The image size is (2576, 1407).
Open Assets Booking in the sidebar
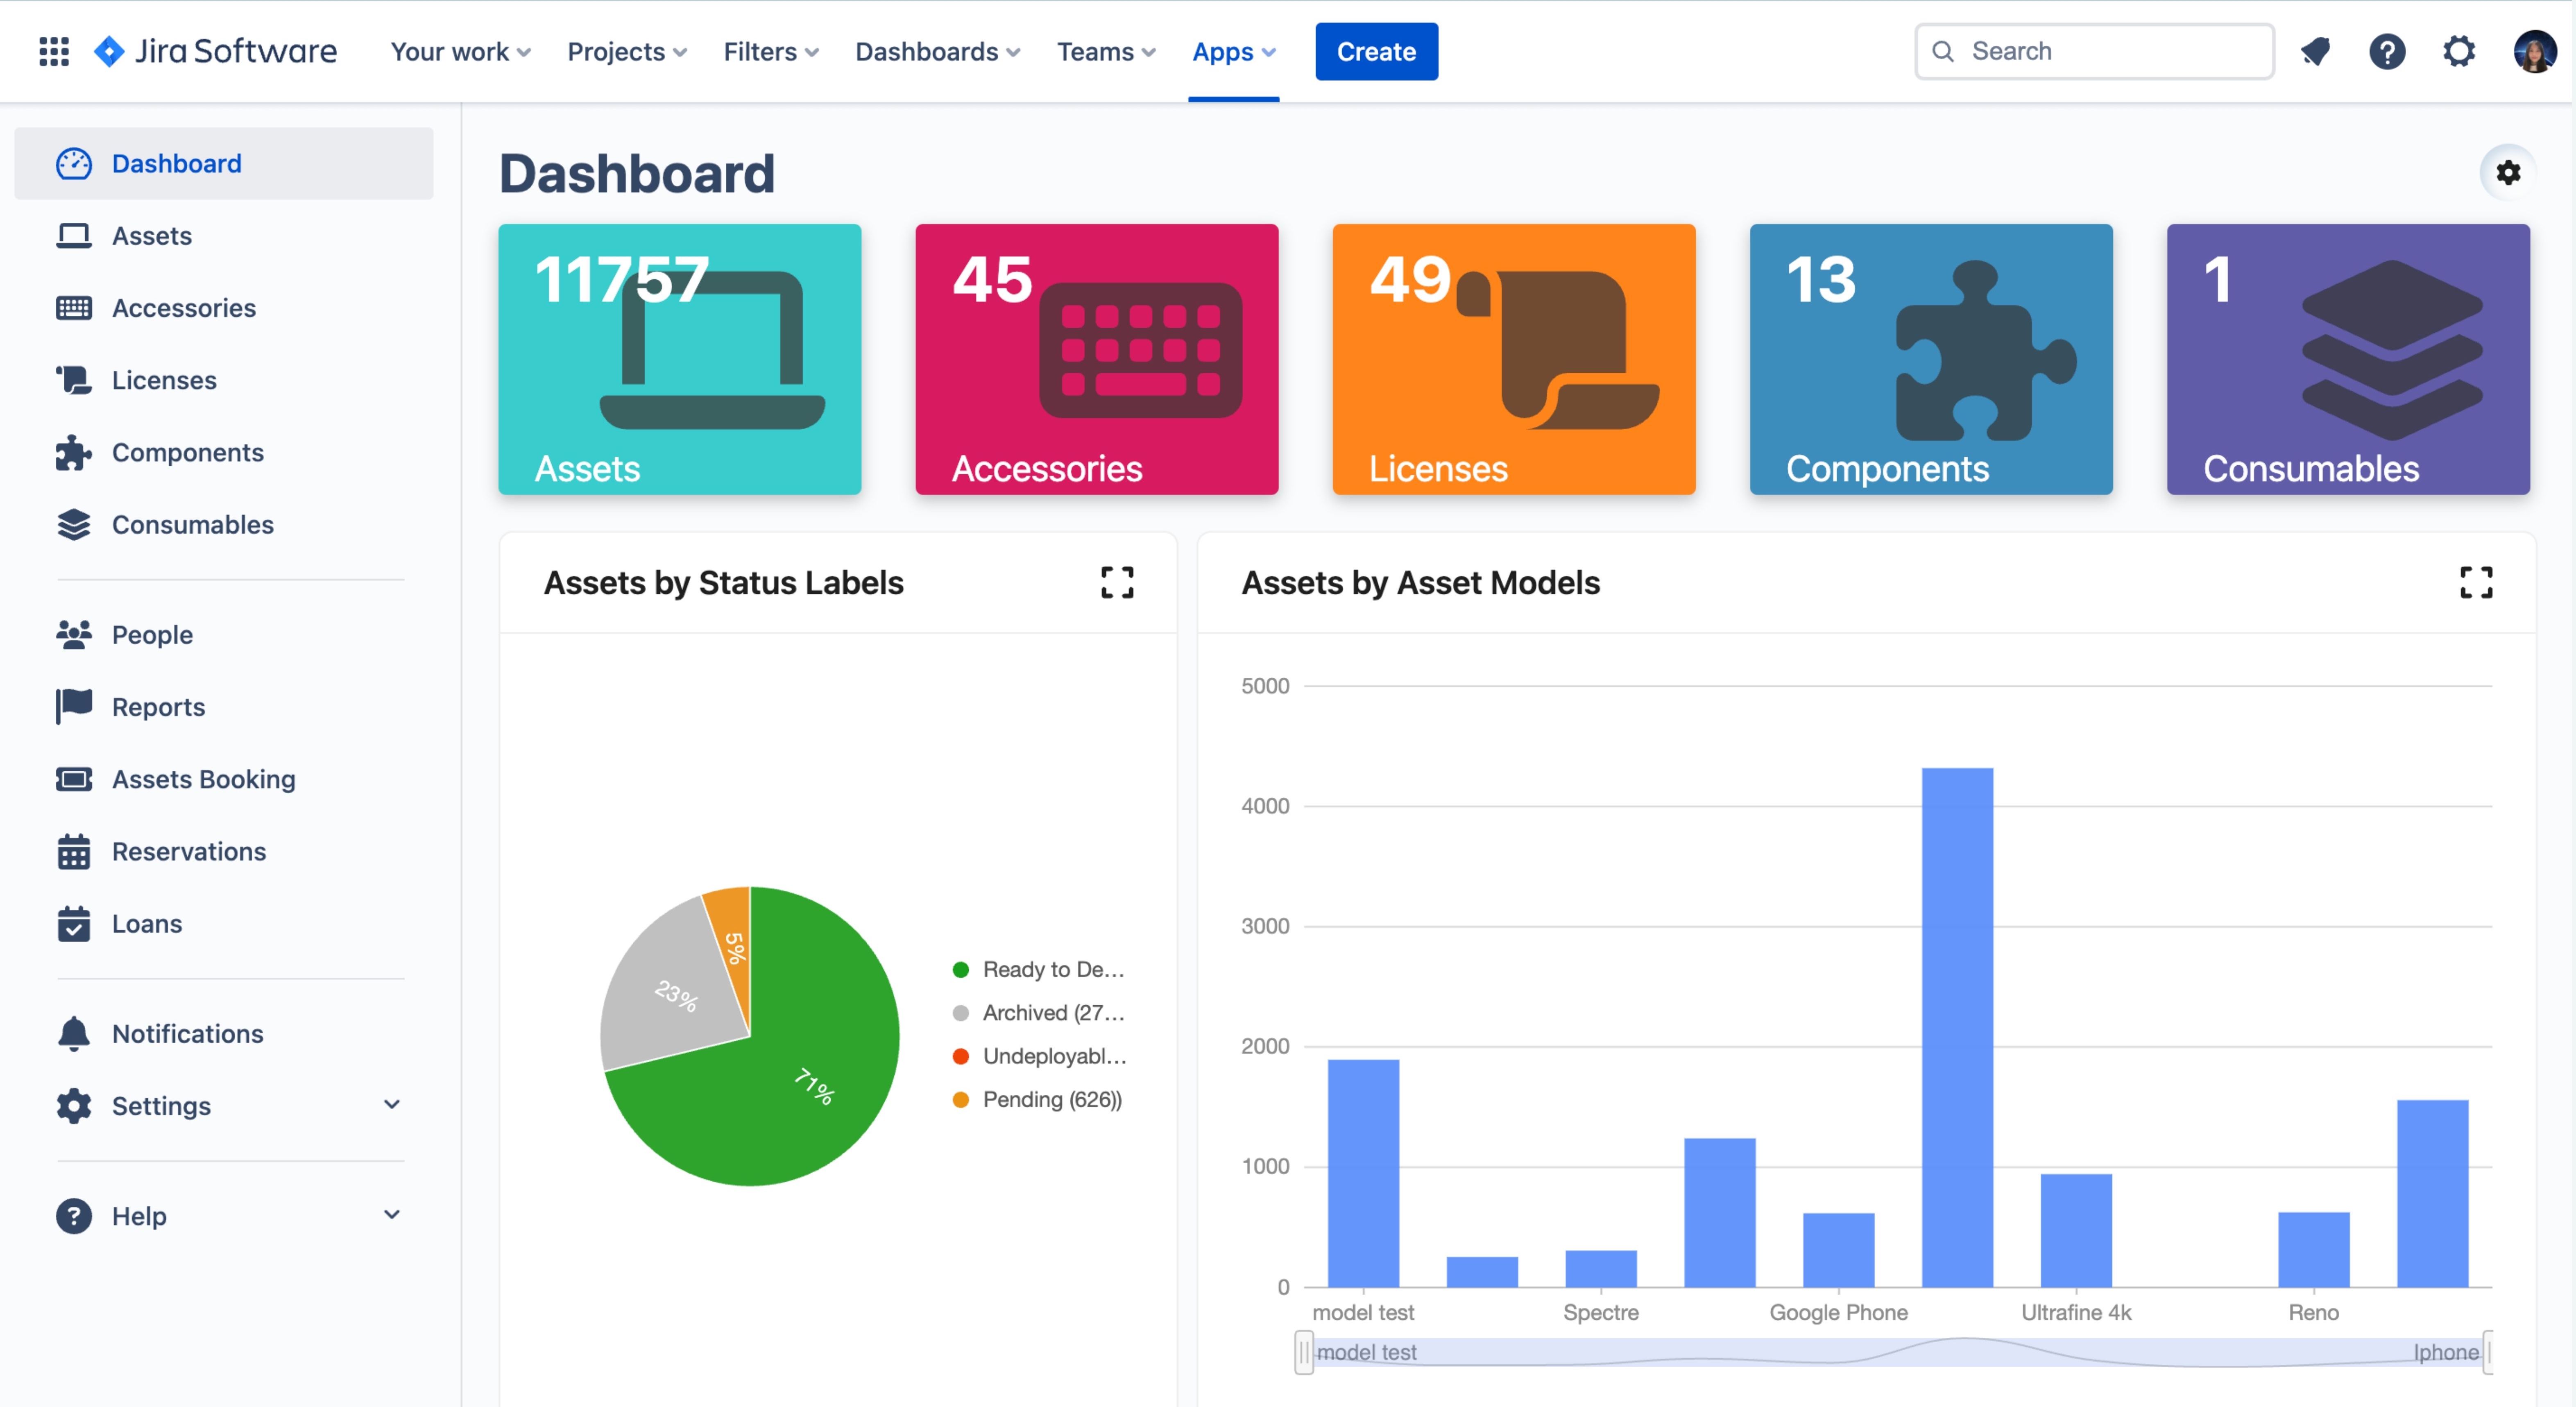point(203,779)
